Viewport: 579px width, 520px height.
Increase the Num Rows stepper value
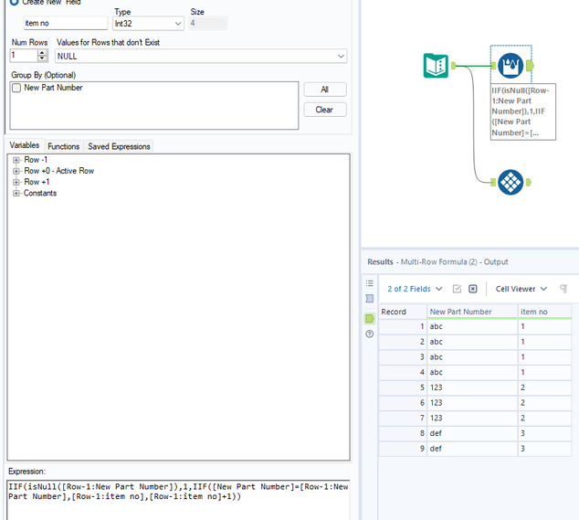(x=42, y=52)
